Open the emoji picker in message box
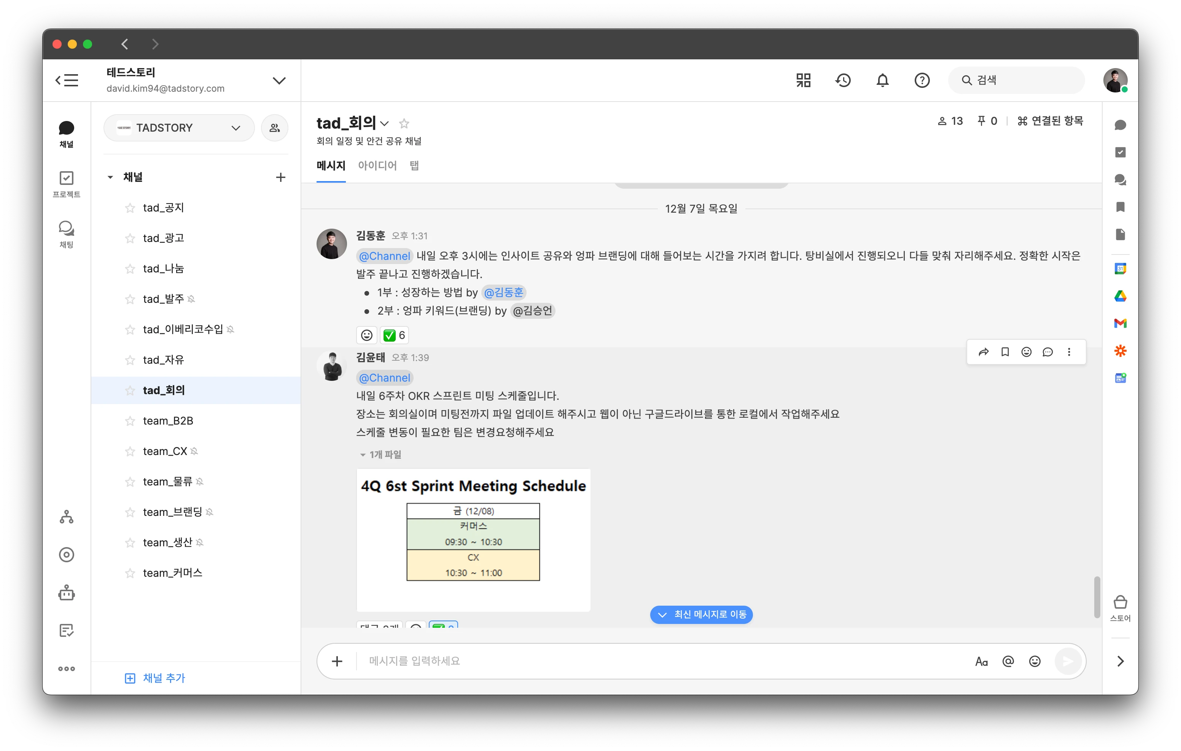Screen dimensions: 1181x751 point(1035,661)
